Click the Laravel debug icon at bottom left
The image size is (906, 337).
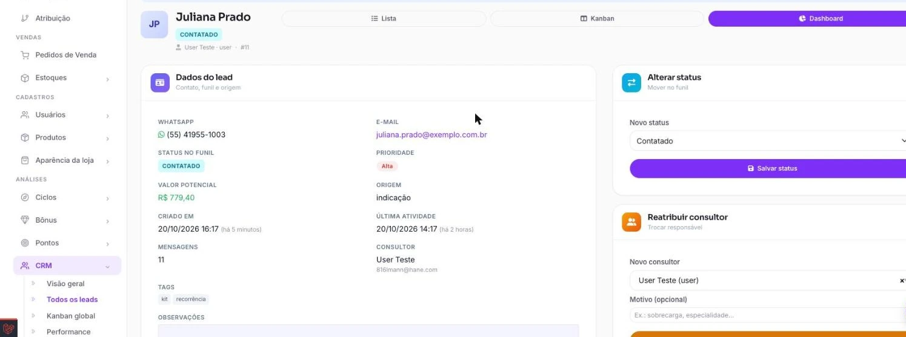pyautogui.click(x=8, y=329)
